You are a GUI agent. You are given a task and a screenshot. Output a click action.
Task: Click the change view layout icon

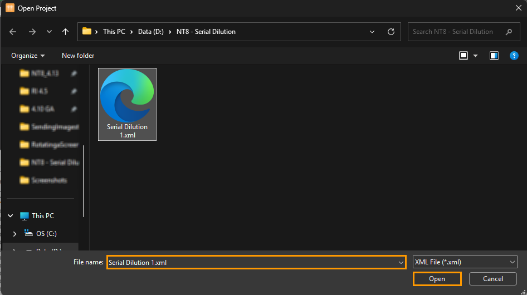click(x=463, y=56)
